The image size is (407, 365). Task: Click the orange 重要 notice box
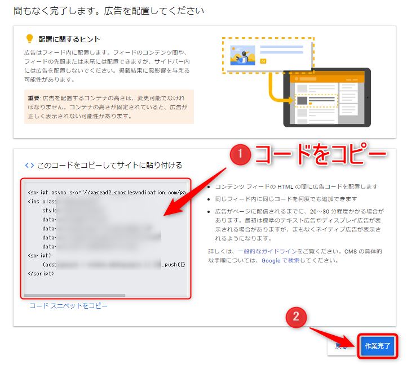pyautogui.click(x=109, y=106)
